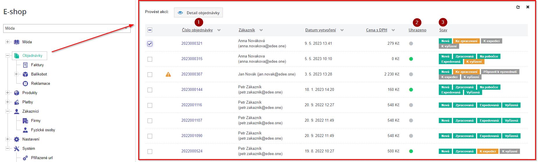Click green paid status dot for order 2023000315
The image size is (538, 162).
coord(411,59)
